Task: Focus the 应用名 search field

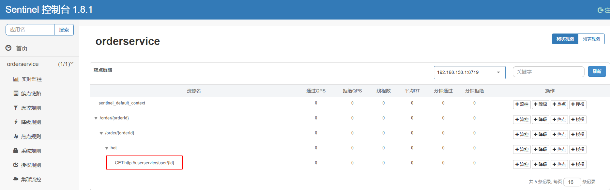Action: point(30,30)
